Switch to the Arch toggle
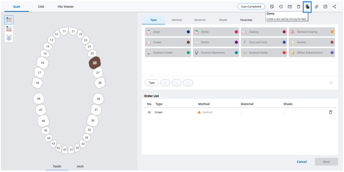 [80, 166]
